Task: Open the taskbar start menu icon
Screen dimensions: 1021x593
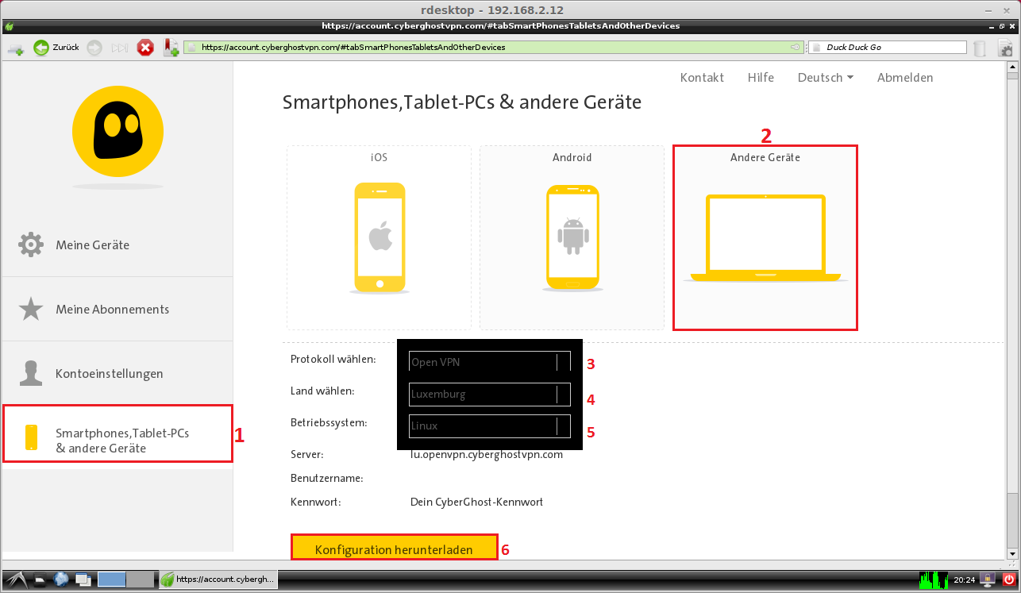Action: click(x=16, y=580)
